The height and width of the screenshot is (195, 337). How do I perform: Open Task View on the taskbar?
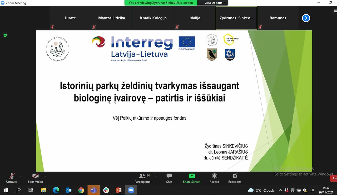pos(31,190)
